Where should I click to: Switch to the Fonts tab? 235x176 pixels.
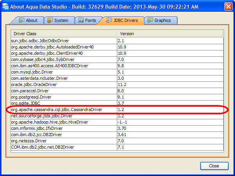pyautogui.click(x=88, y=20)
